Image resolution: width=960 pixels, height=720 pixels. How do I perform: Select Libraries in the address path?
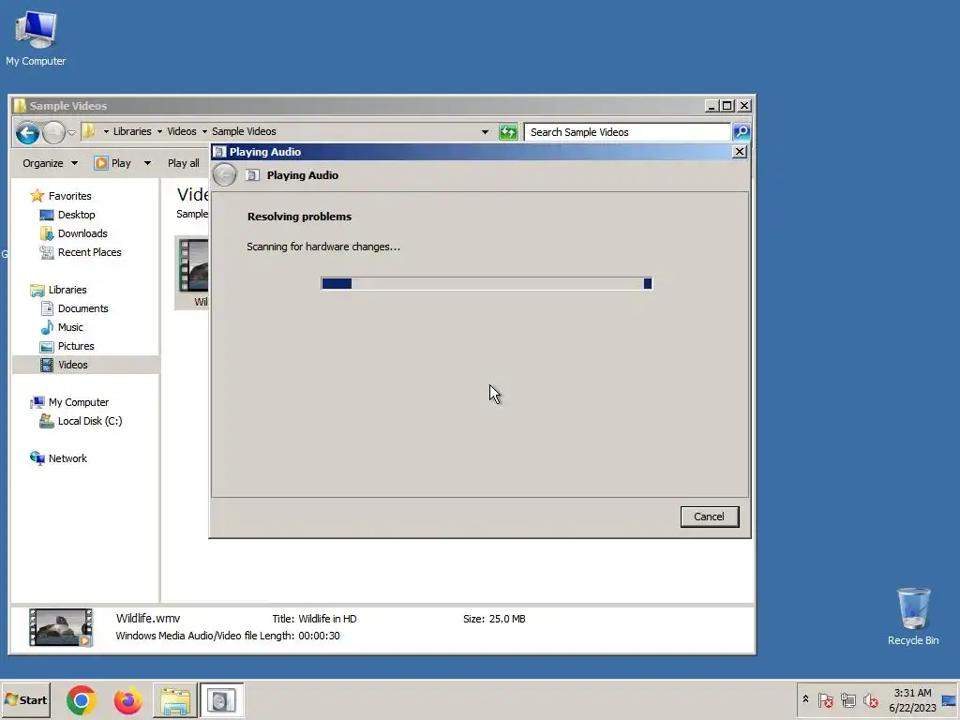click(x=132, y=131)
